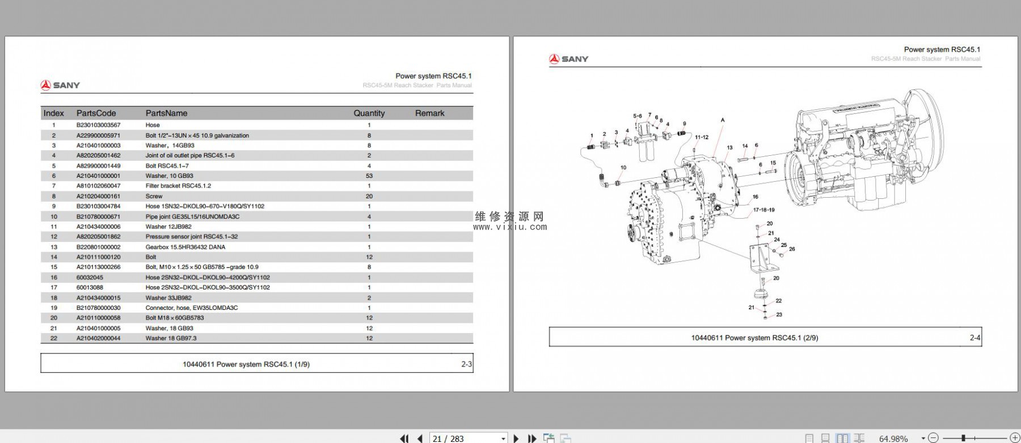
Task: Click quantity 53 for Washer 10 GB93
Action: [369, 176]
